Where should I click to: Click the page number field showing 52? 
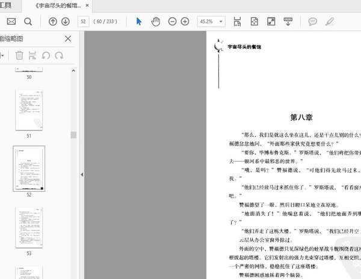(84, 22)
